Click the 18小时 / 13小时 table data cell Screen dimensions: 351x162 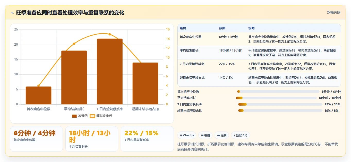pos(230,50)
